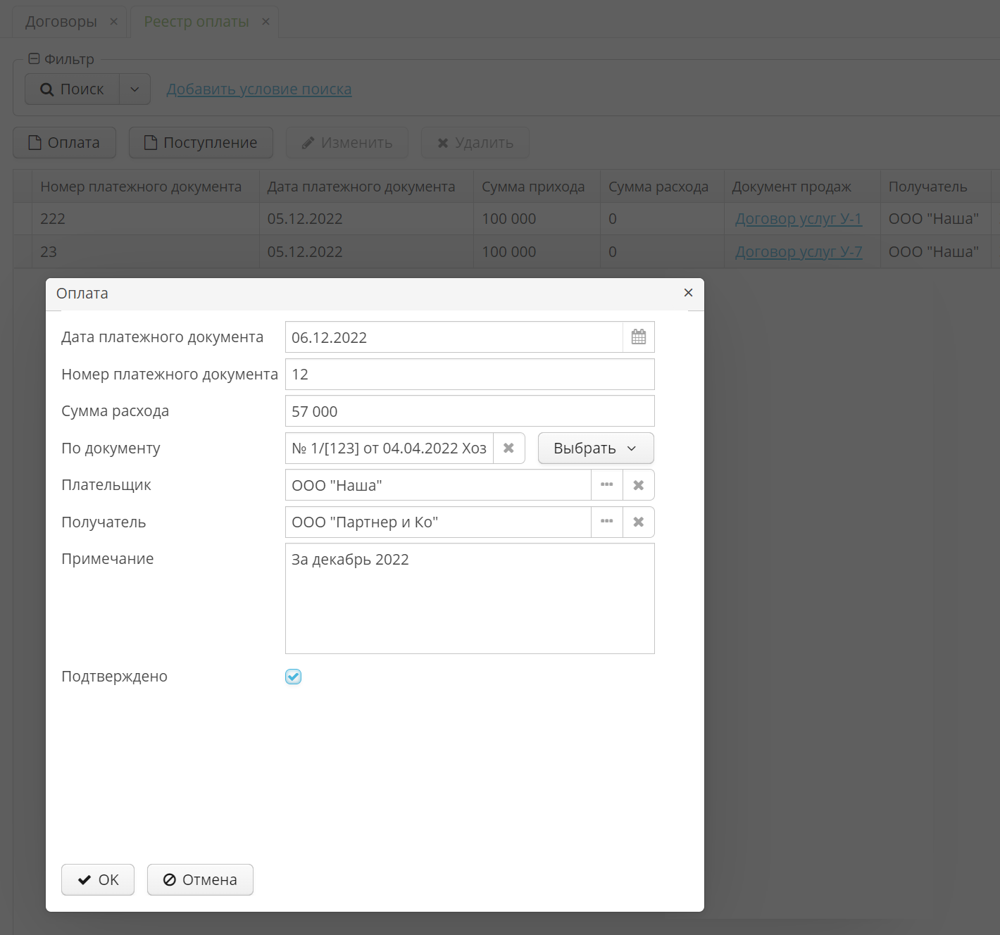
Task: Uncheck the Подтверждено checkbox
Action: (292, 677)
